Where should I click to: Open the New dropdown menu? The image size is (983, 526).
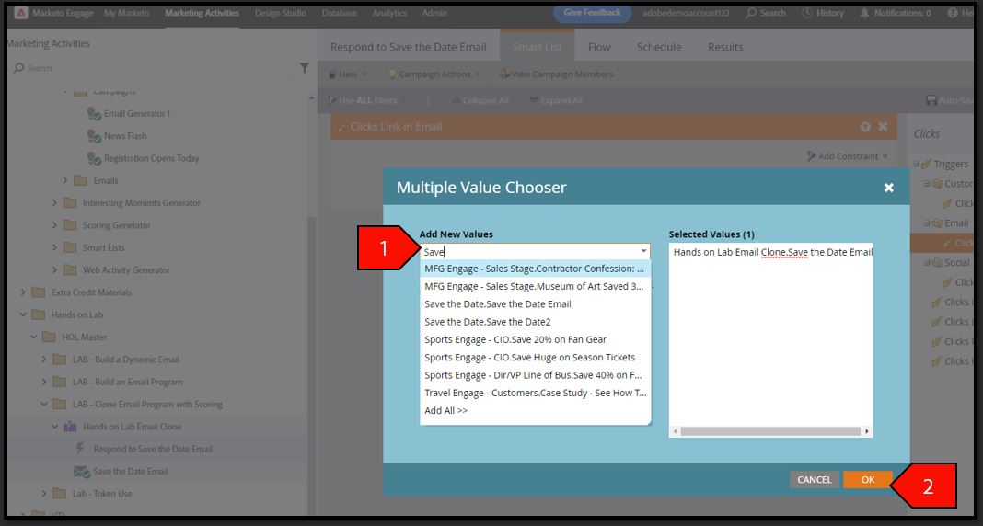[x=347, y=74]
